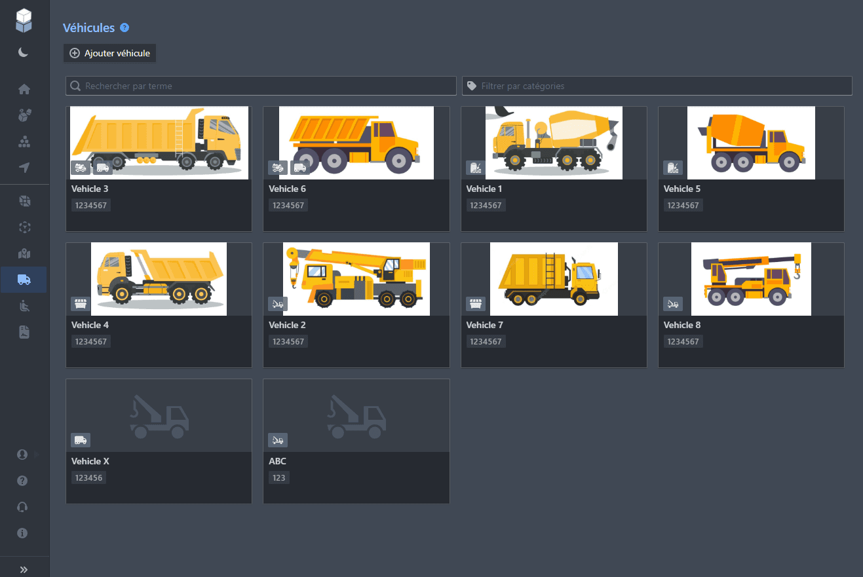Viewport: 863px width, 577px height.
Task: Select the Vehicle 2 crane truck image
Action: click(356, 278)
